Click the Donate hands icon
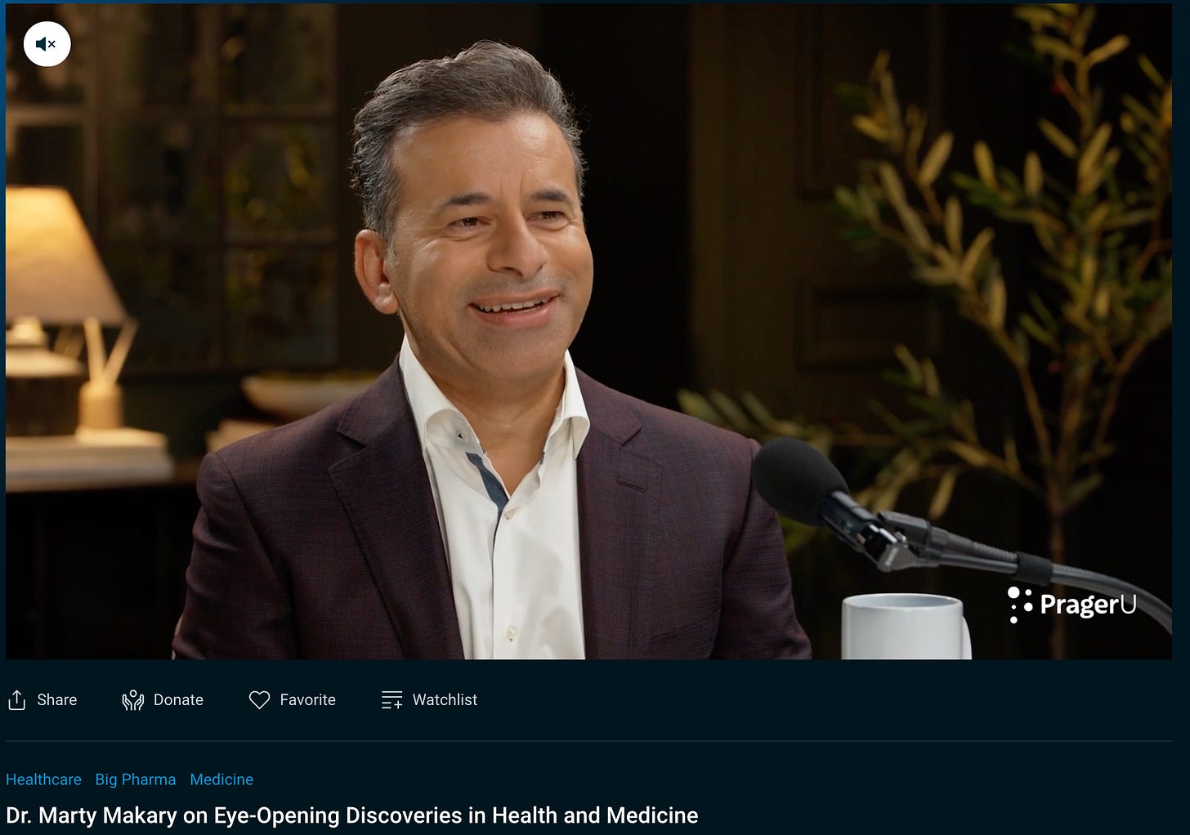The image size is (1190, 835). click(132, 700)
